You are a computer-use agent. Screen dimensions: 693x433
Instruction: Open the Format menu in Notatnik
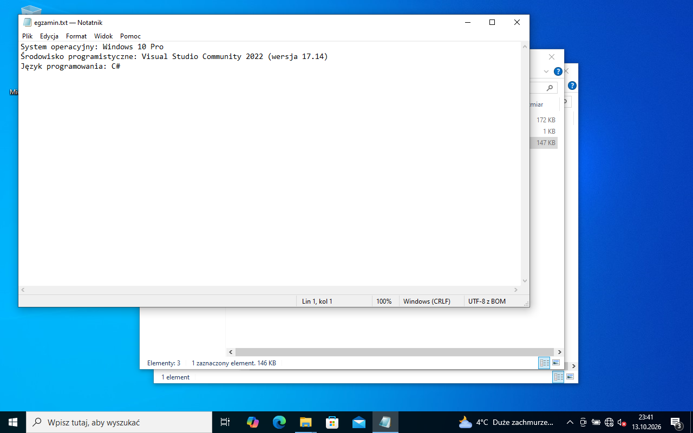(x=76, y=36)
